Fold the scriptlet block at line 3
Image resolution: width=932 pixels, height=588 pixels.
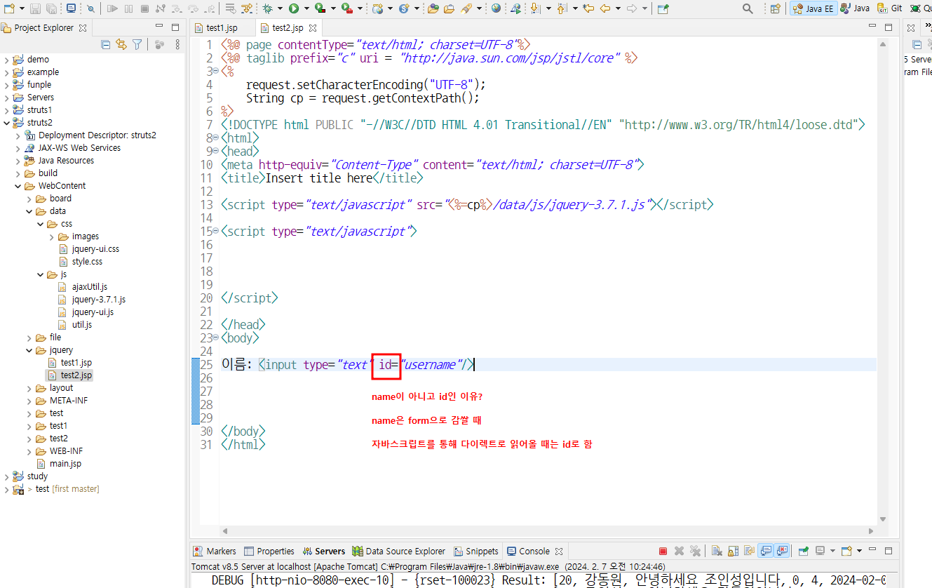coord(215,72)
